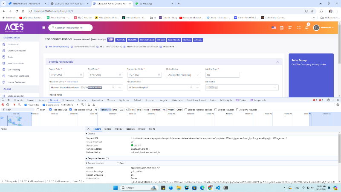Click the Claims Dashboard sidebar icon
The width and height of the screenshot is (341, 192).
pos(3,50)
